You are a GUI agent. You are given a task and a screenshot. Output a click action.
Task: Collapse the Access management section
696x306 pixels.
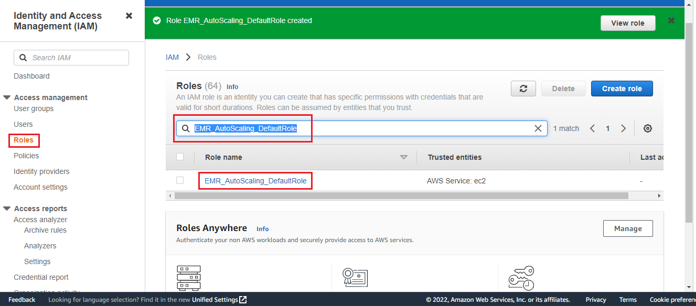(7, 97)
